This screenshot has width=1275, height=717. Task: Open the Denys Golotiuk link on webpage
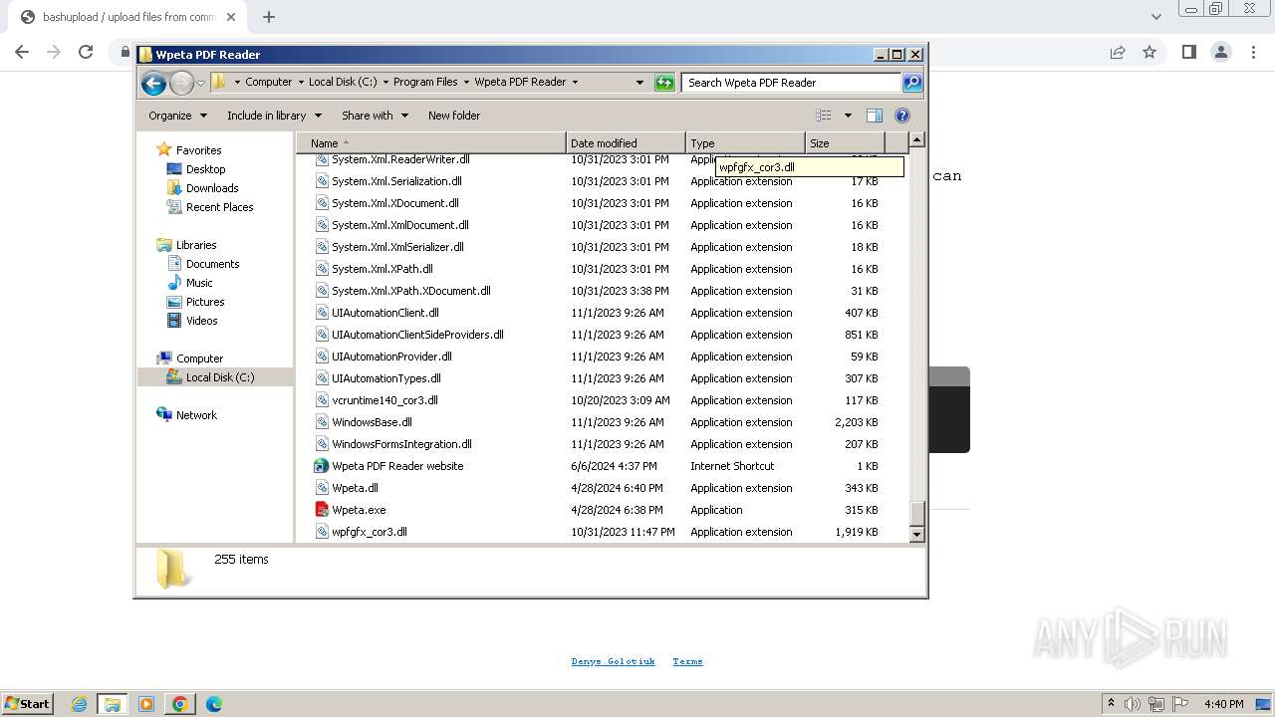[613, 661]
